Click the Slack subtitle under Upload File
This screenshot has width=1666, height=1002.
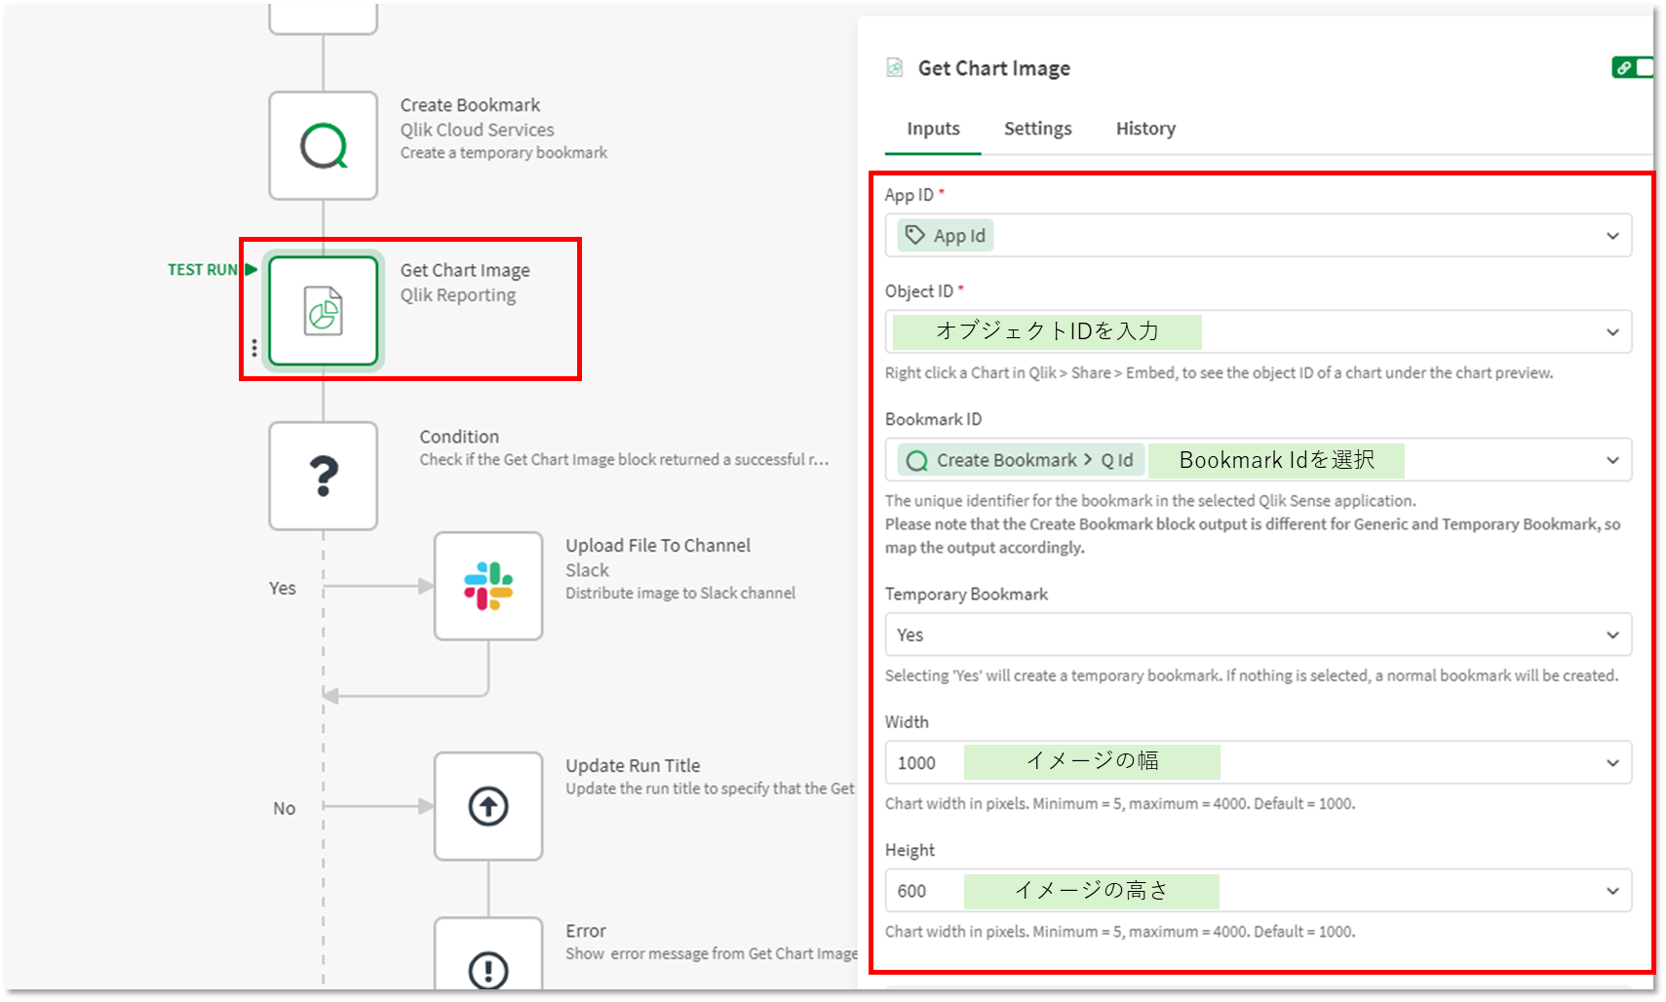click(x=587, y=570)
